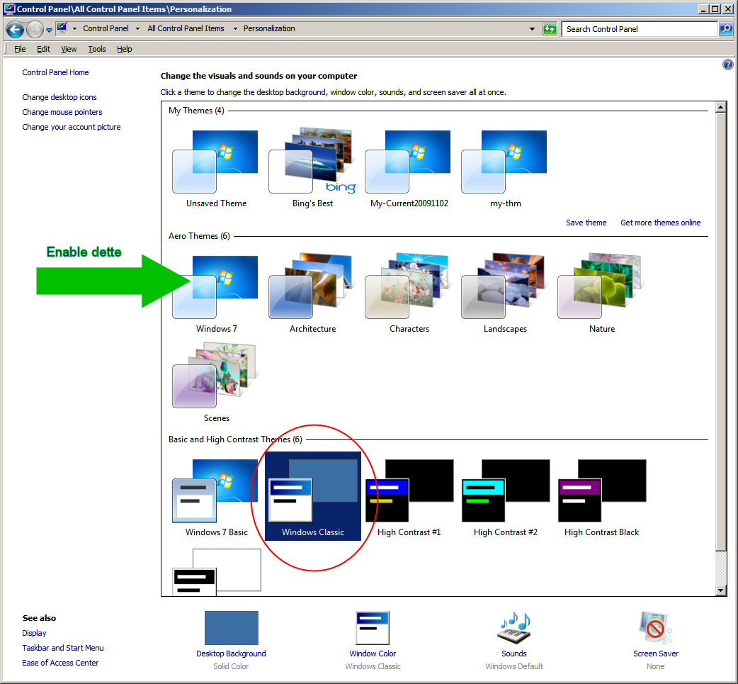Open recent pages dropdown arrow
This screenshot has width=738, height=684.
[x=49, y=30]
